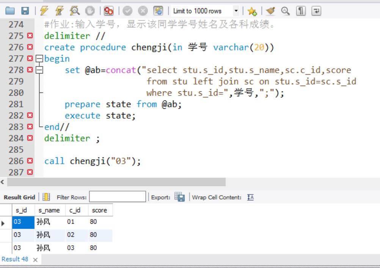Click error marker on line 286
380x268 pixels.
30,161
